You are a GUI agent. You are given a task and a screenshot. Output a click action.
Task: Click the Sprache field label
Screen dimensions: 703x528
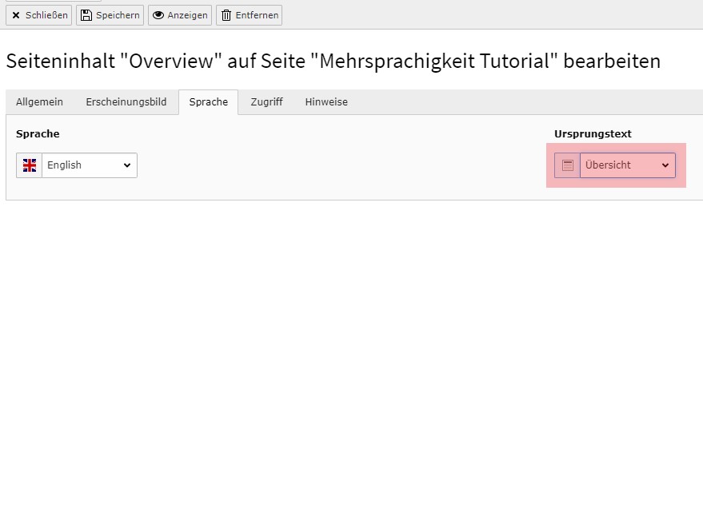click(x=38, y=134)
